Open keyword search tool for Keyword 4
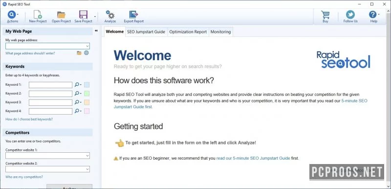 (78, 111)
